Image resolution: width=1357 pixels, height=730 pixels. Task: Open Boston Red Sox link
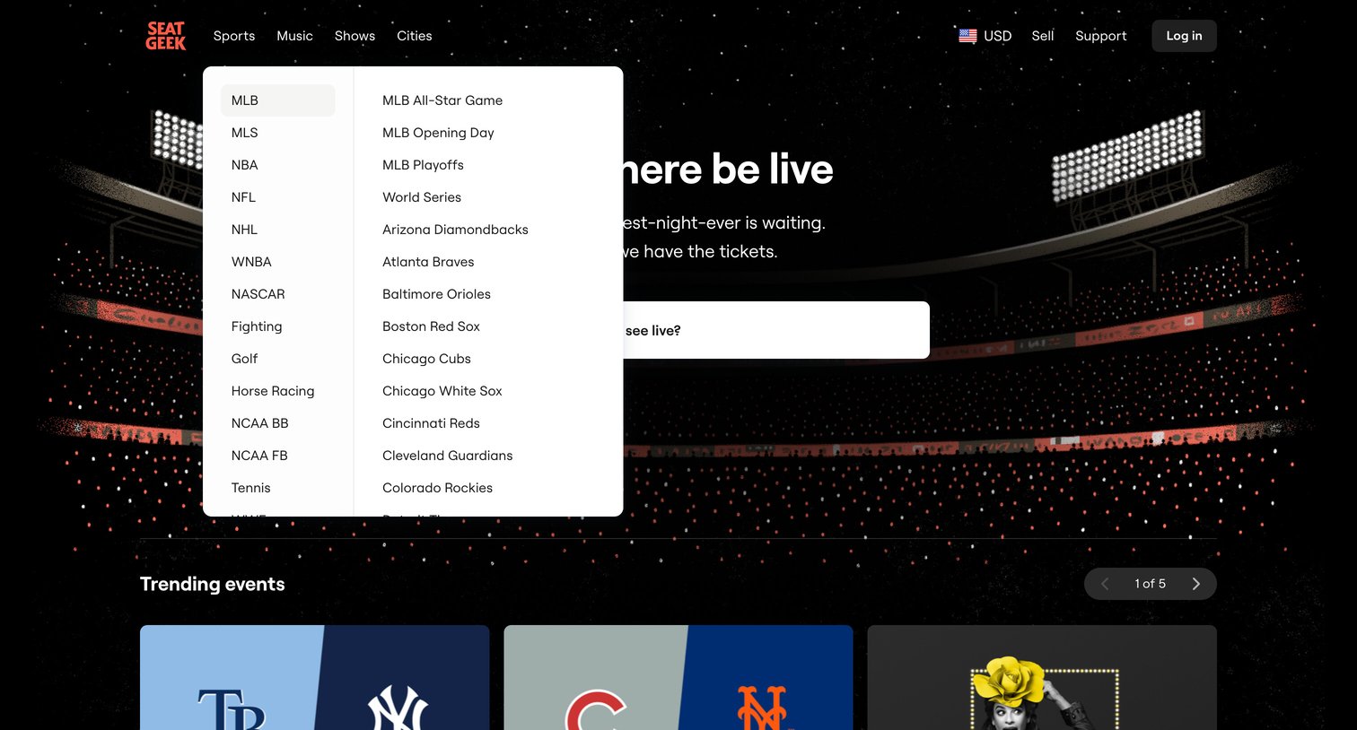(431, 326)
